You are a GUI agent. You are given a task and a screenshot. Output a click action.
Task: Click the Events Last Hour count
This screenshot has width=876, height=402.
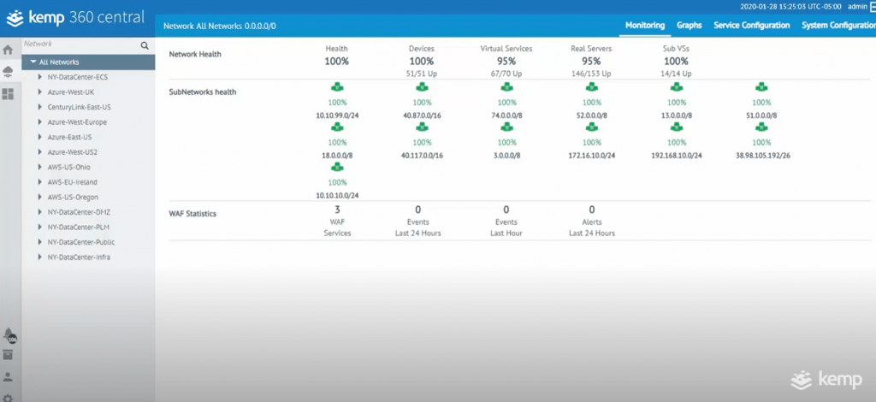(x=506, y=210)
